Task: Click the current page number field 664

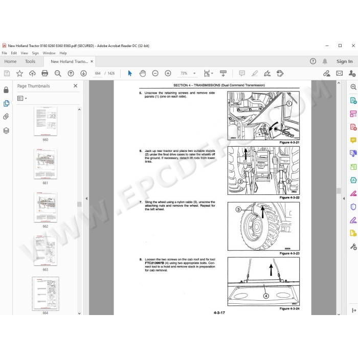Action: 98,73
